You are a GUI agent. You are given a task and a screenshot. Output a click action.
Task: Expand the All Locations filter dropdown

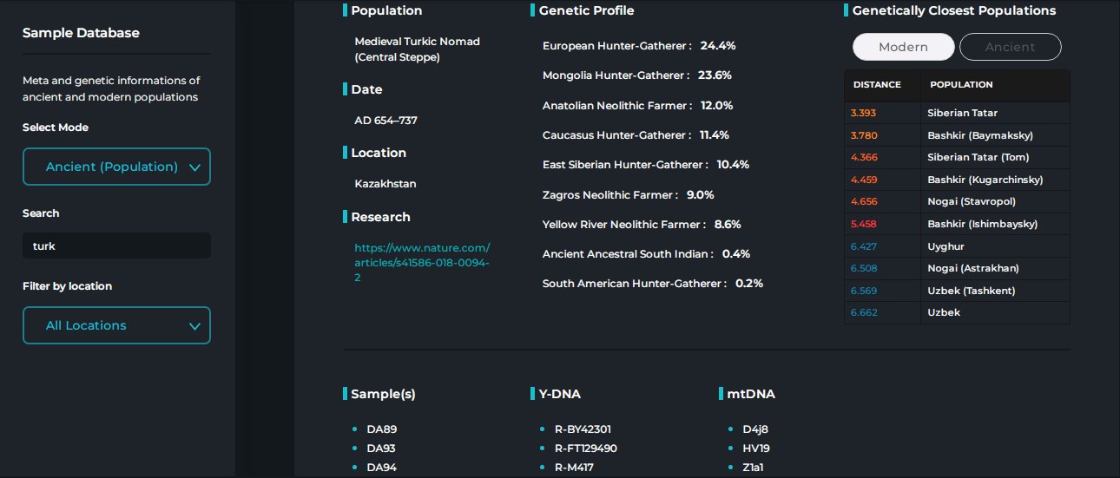[x=116, y=325]
